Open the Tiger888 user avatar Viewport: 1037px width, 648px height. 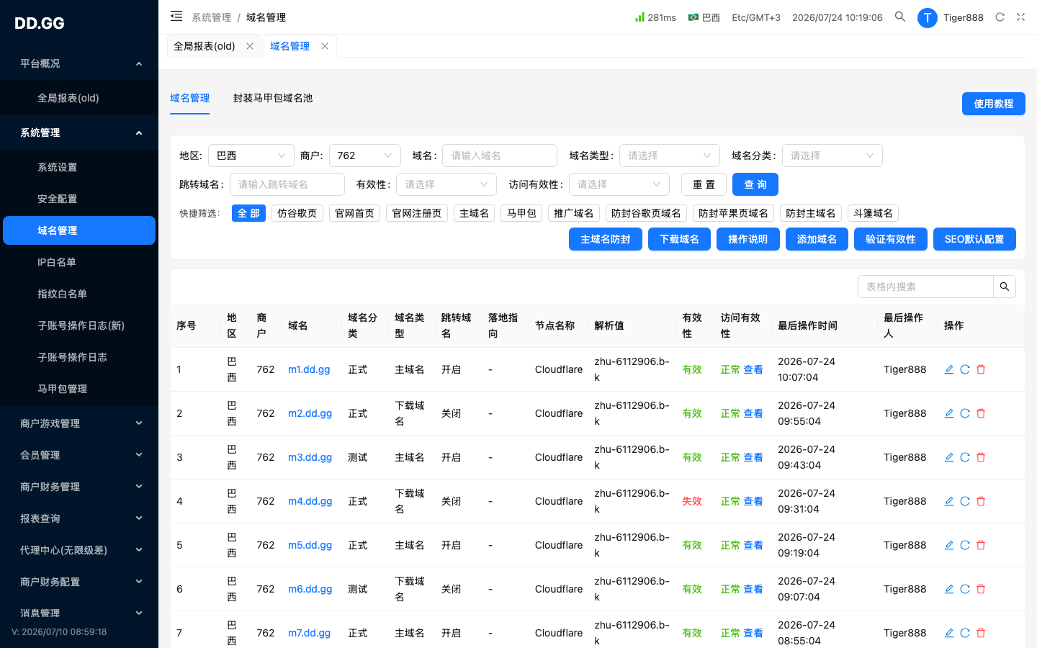tap(927, 17)
